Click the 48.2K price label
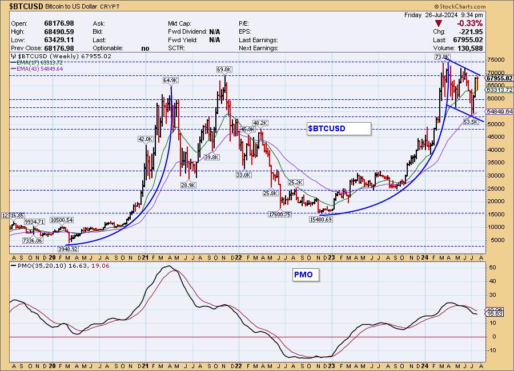This screenshot has height=371, width=514. click(260, 123)
